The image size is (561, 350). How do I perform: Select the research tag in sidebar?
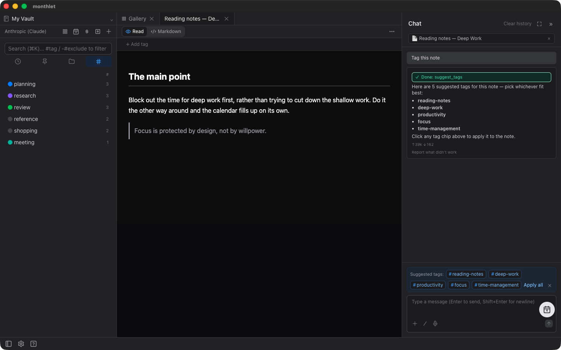click(x=58, y=96)
